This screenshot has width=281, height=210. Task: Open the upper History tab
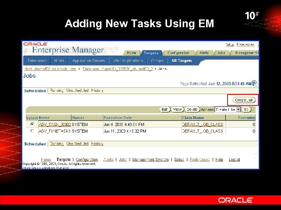(97, 90)
